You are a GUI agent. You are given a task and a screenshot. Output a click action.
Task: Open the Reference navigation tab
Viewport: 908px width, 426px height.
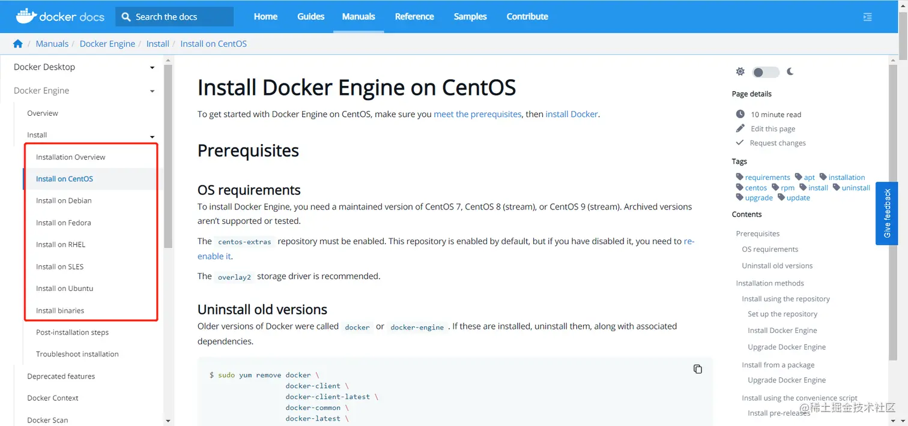pos(414,17)
